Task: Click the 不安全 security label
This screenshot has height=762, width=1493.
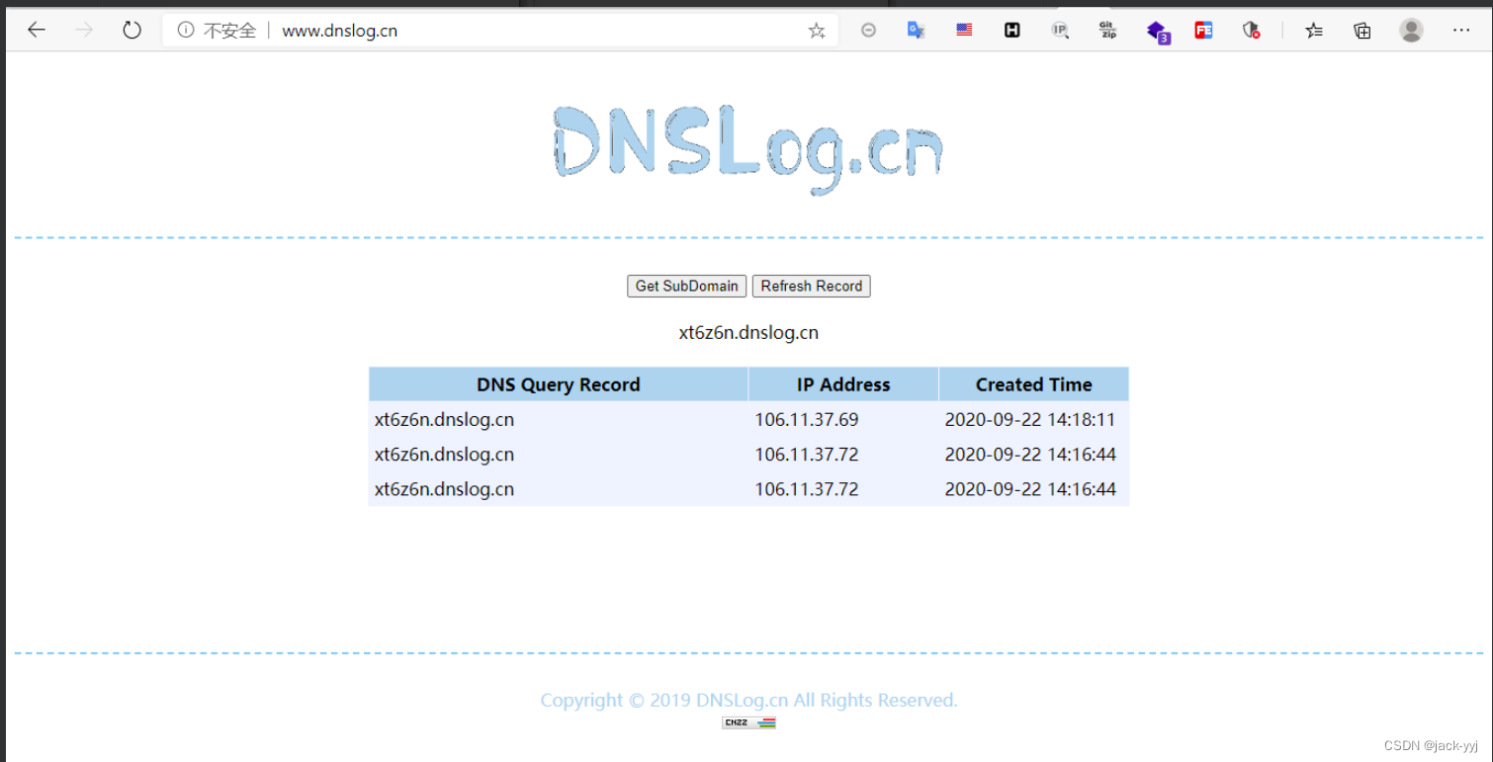Action: (229, 31)
